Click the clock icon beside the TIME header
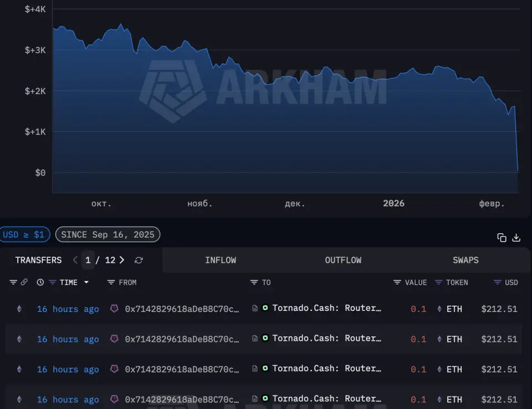Viewport: 532px width, 409px height. coord(40,282)
